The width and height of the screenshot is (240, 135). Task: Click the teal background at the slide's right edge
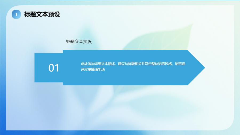(x=237, y=67)
